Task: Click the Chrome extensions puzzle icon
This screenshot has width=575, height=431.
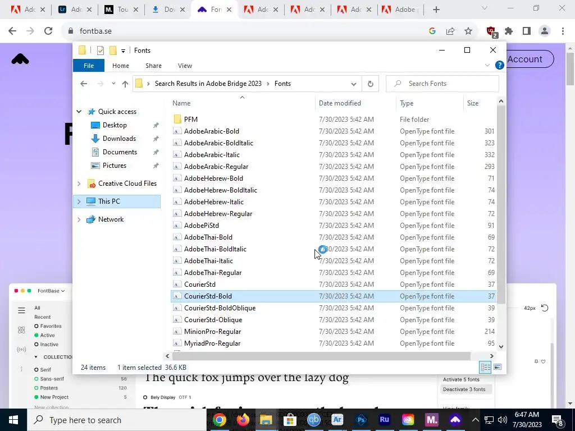Action: [x=509, y=31]
